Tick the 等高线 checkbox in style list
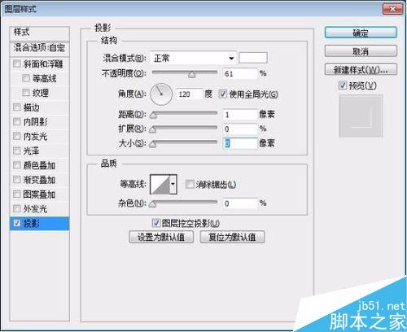 (x=26, y=78)
